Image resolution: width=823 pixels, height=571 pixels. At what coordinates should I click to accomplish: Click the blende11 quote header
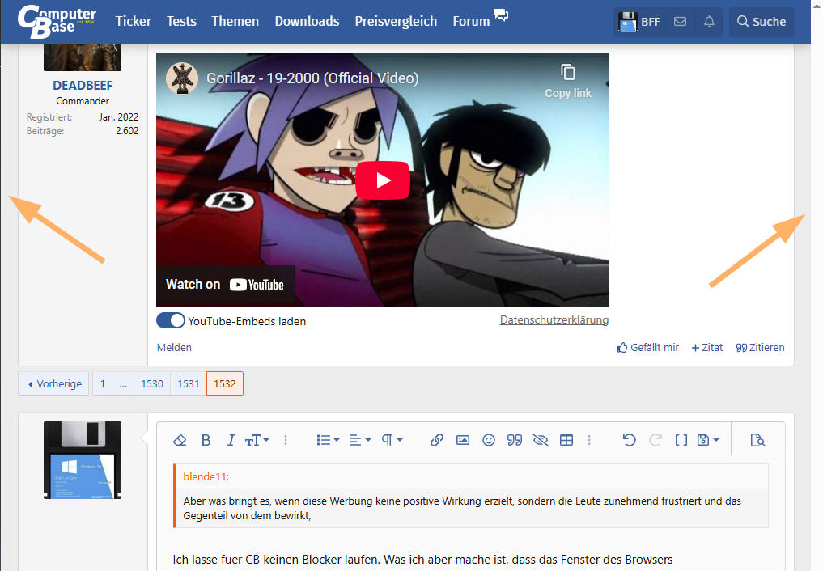206,476
